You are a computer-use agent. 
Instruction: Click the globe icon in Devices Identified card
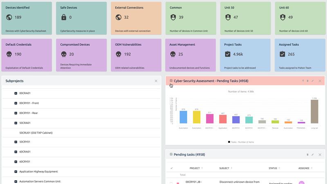(9, 17)
